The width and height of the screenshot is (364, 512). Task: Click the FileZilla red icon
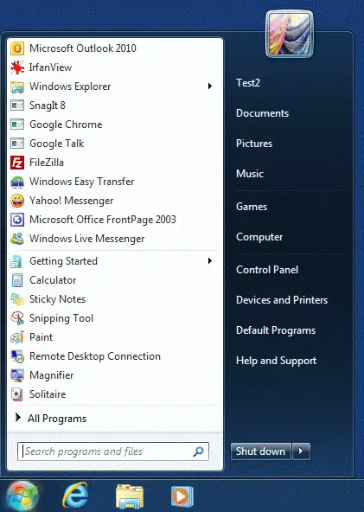click(x=17, y=163)
